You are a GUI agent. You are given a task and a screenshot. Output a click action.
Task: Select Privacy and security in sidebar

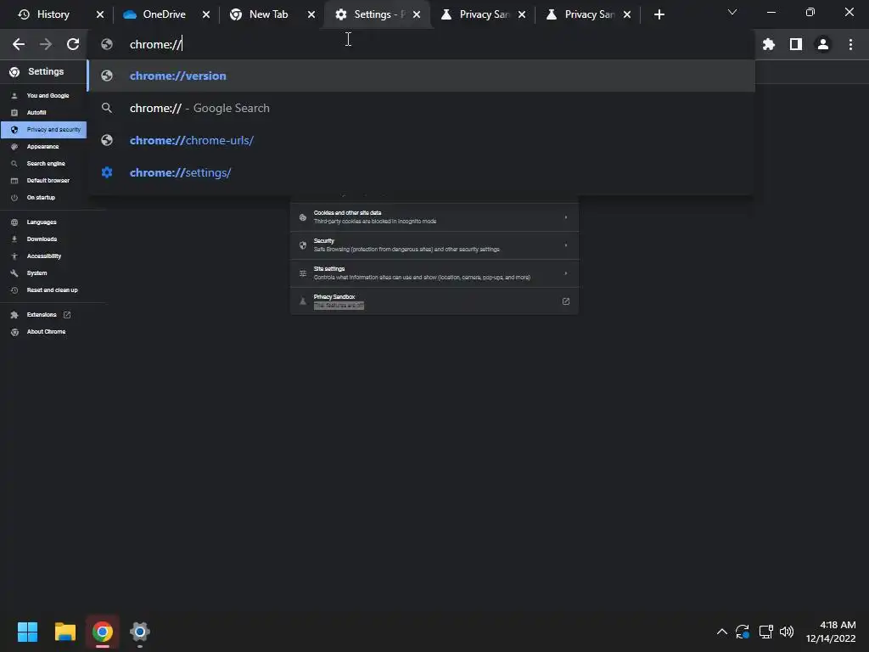[43, 130]
